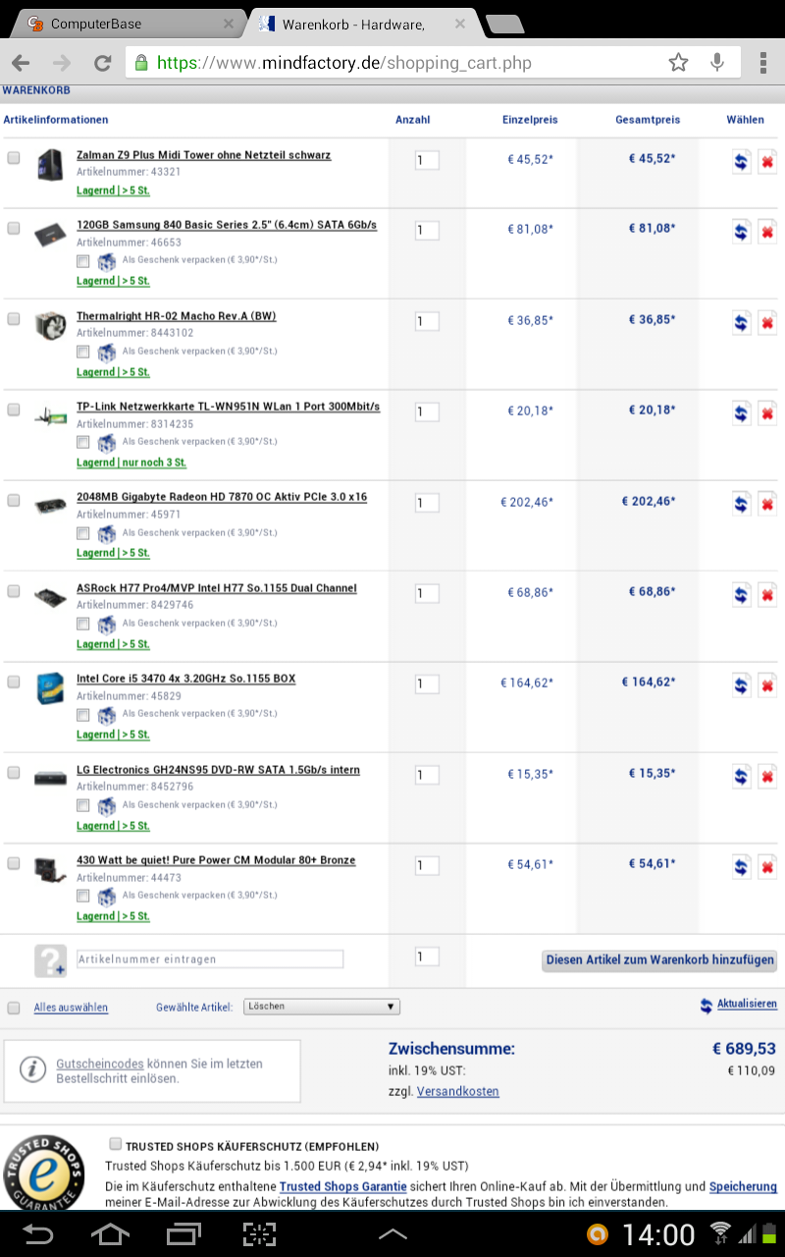Enable Trusted Shops Käuferschutz checkbox

(116, 1144)
